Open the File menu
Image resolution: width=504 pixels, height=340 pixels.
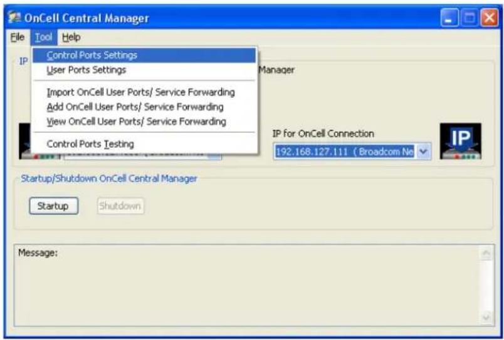(x=18, y=37)
